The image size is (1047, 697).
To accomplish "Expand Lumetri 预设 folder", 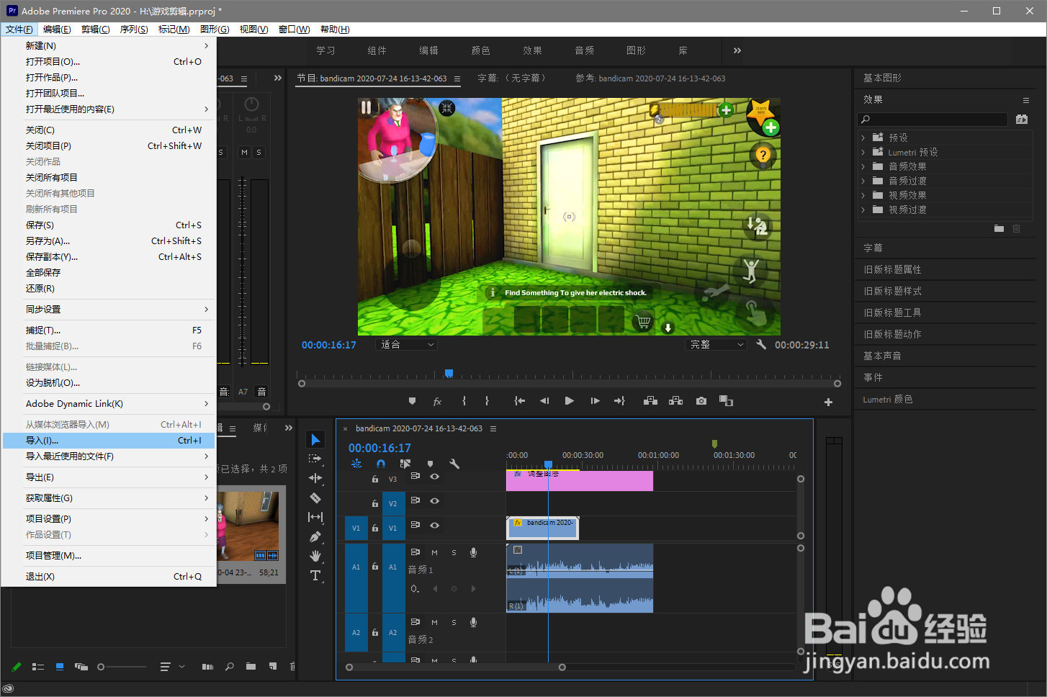I will click(863, 152).
